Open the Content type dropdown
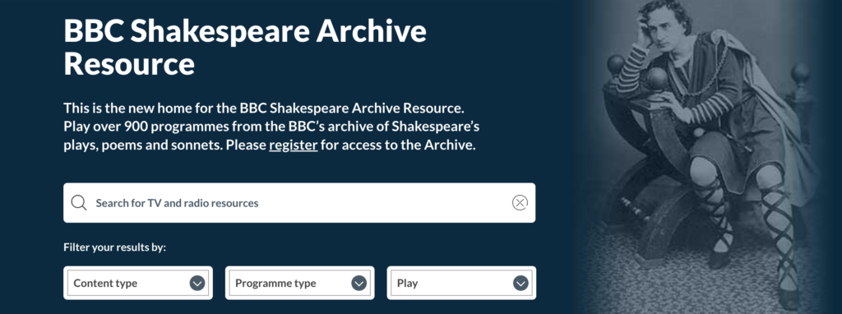 point(138,283)
